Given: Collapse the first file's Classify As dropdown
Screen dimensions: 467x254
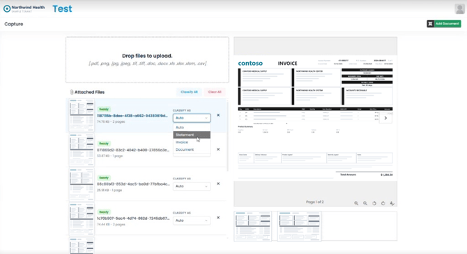Looking at the screenshot, I should click(192, 118).
